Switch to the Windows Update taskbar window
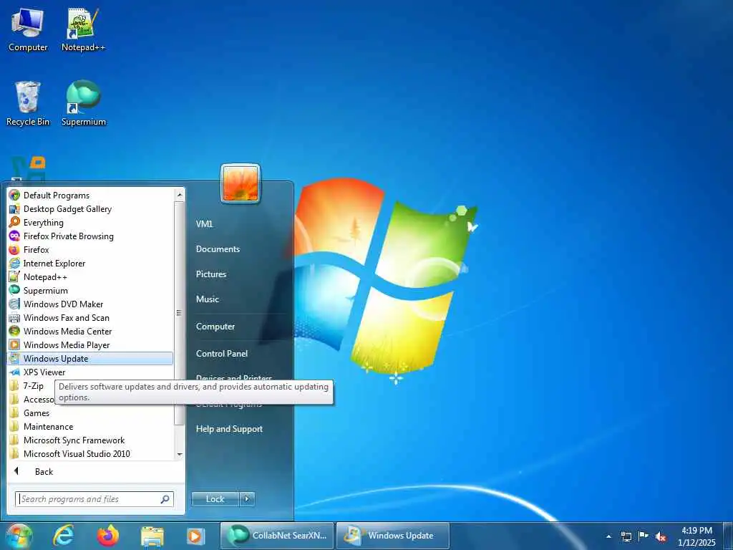 pyautogui.click(x=393, y=536)
